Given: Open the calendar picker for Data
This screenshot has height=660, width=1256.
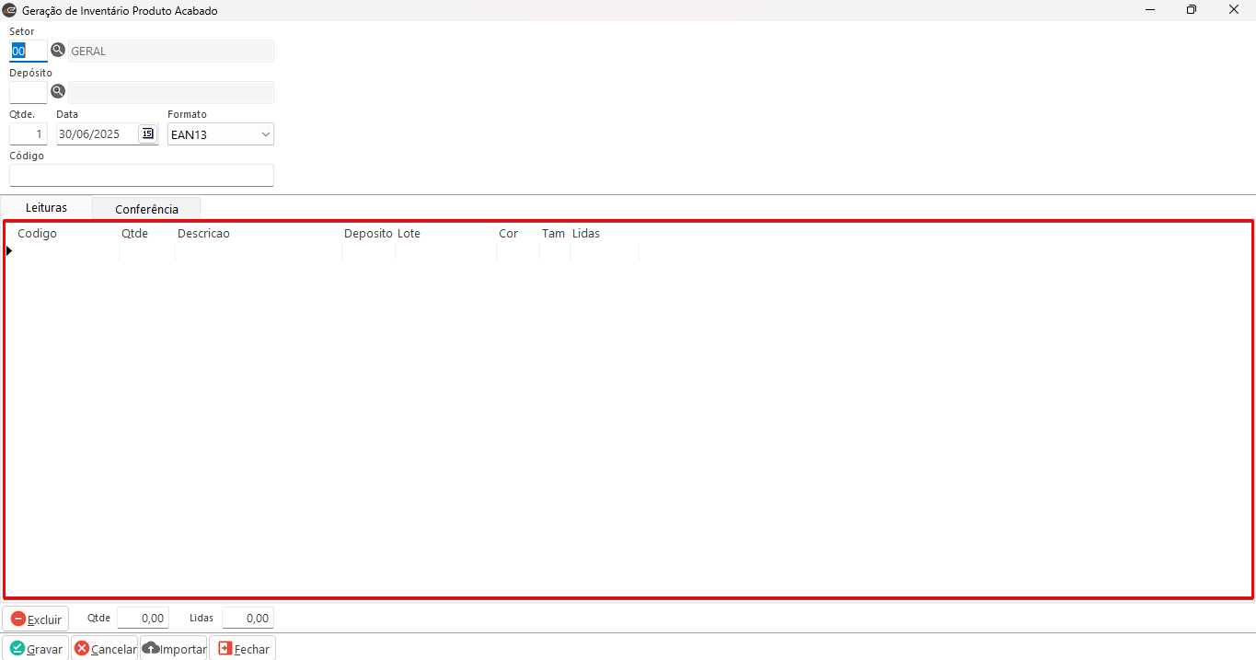Looking at the screenshot, I should 147,133.
